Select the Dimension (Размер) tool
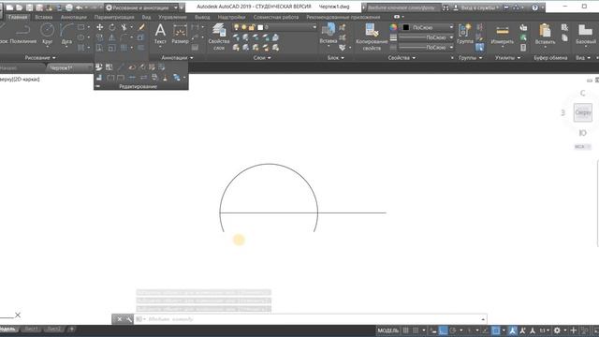 click(180, 34)
